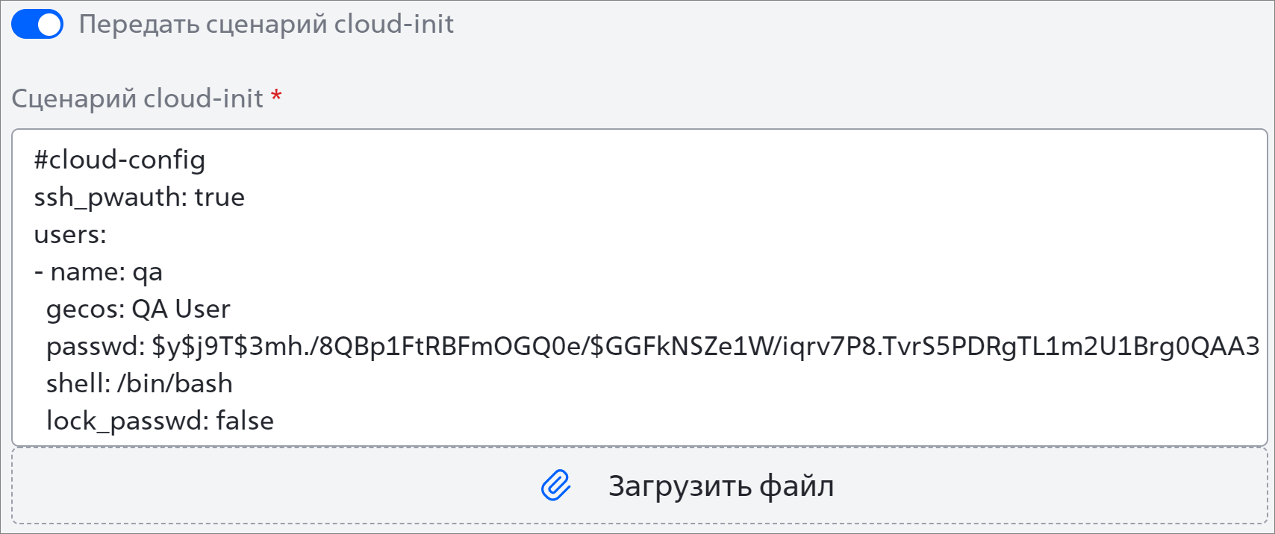The image size is (1275, 534).
Task: Place cursor on the 'users:' line
Action: [x=70, y=235]
